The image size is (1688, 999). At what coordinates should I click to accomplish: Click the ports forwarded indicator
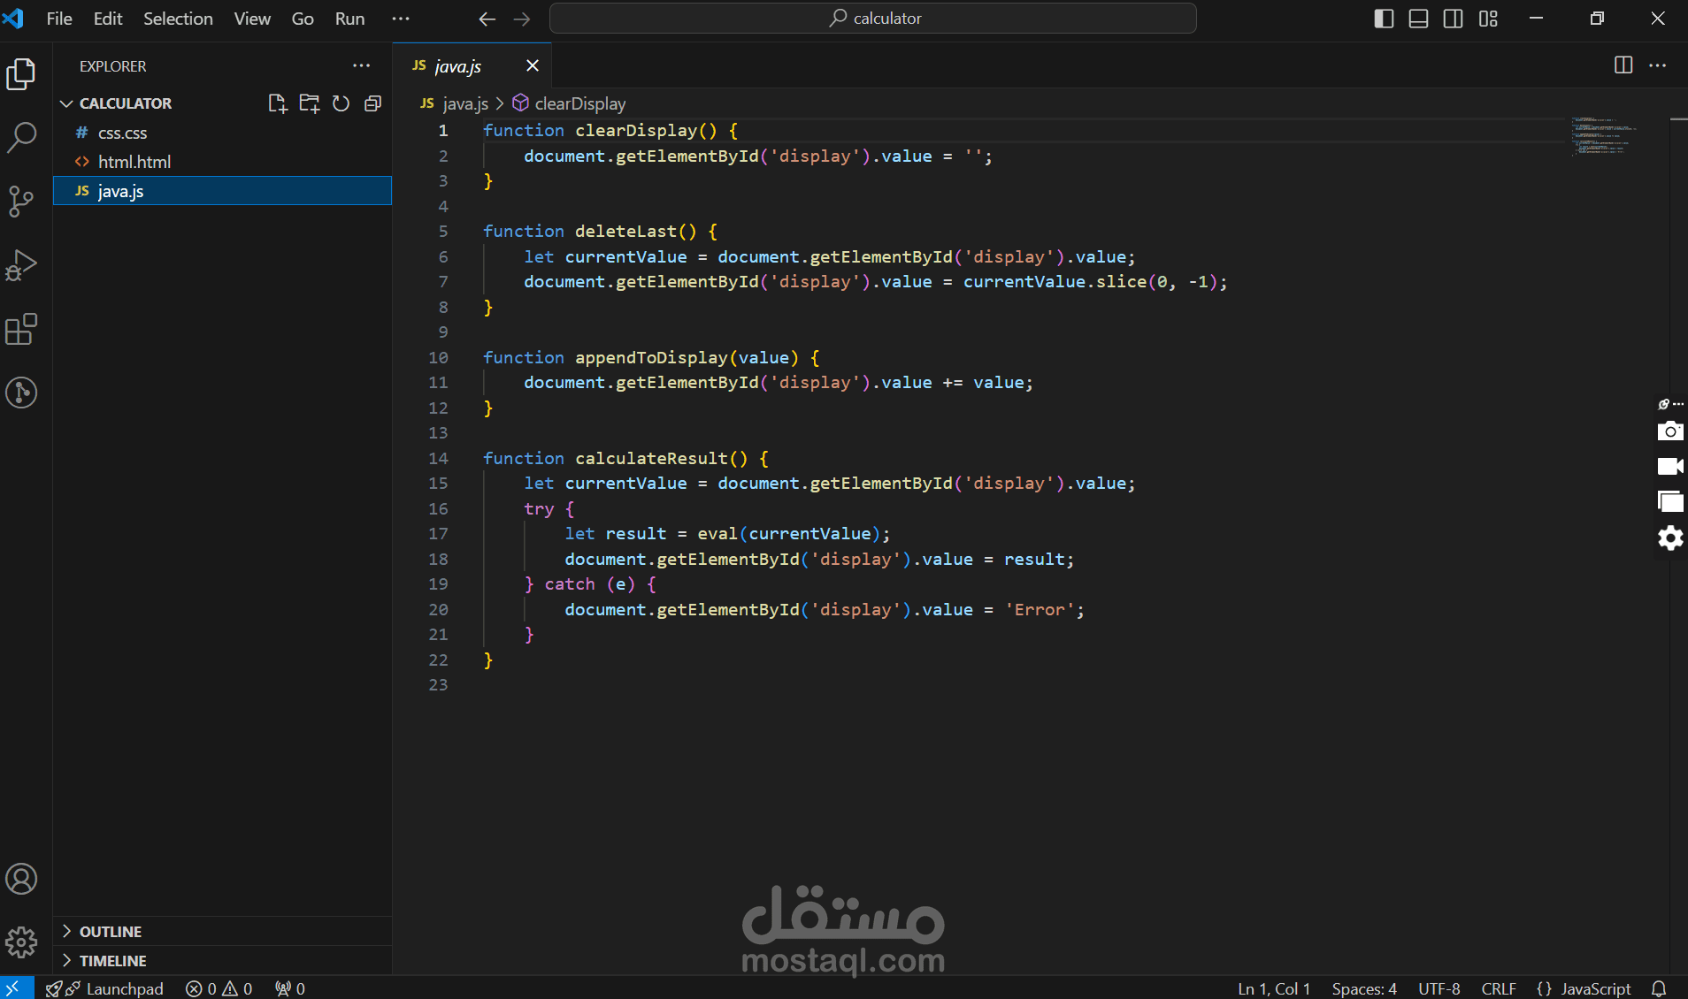[290, 988]
